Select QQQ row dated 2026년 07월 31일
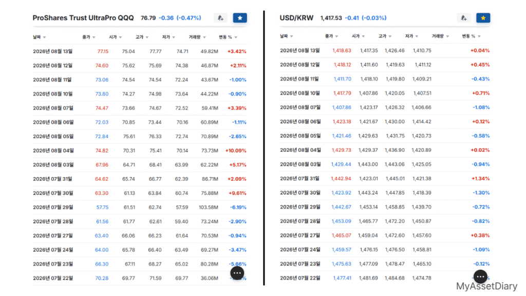The width and height of the screenshot is (526, 296). click(140, 179)
